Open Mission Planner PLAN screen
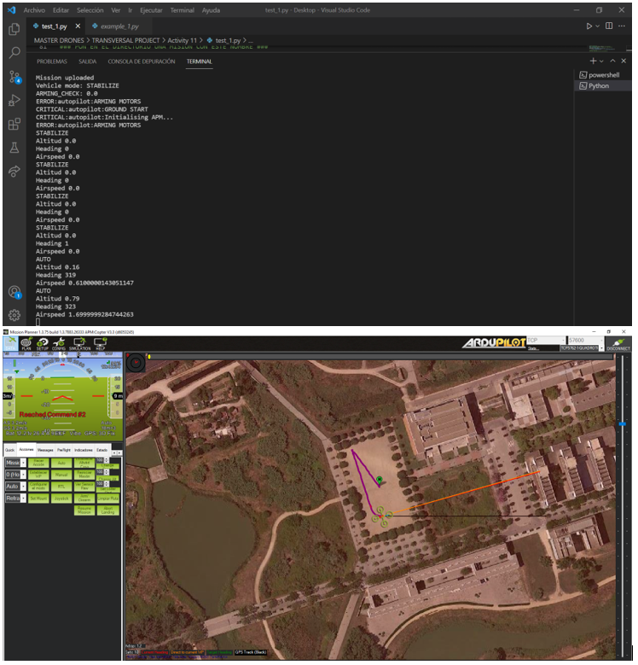The image size is (638, 665). (x=26, y=344)
